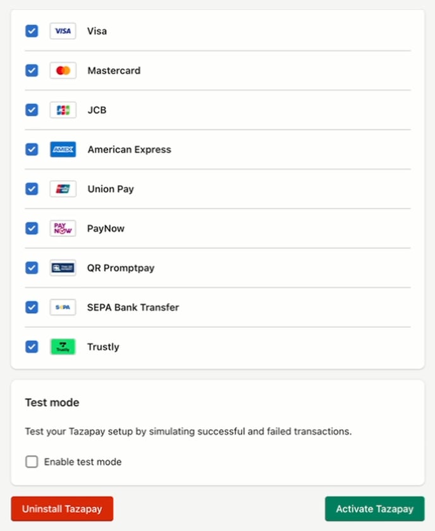The height and width of the screenshot is (531, 435).
Task: Click the PayNow logo icon
Action: [x=63, y=228]
